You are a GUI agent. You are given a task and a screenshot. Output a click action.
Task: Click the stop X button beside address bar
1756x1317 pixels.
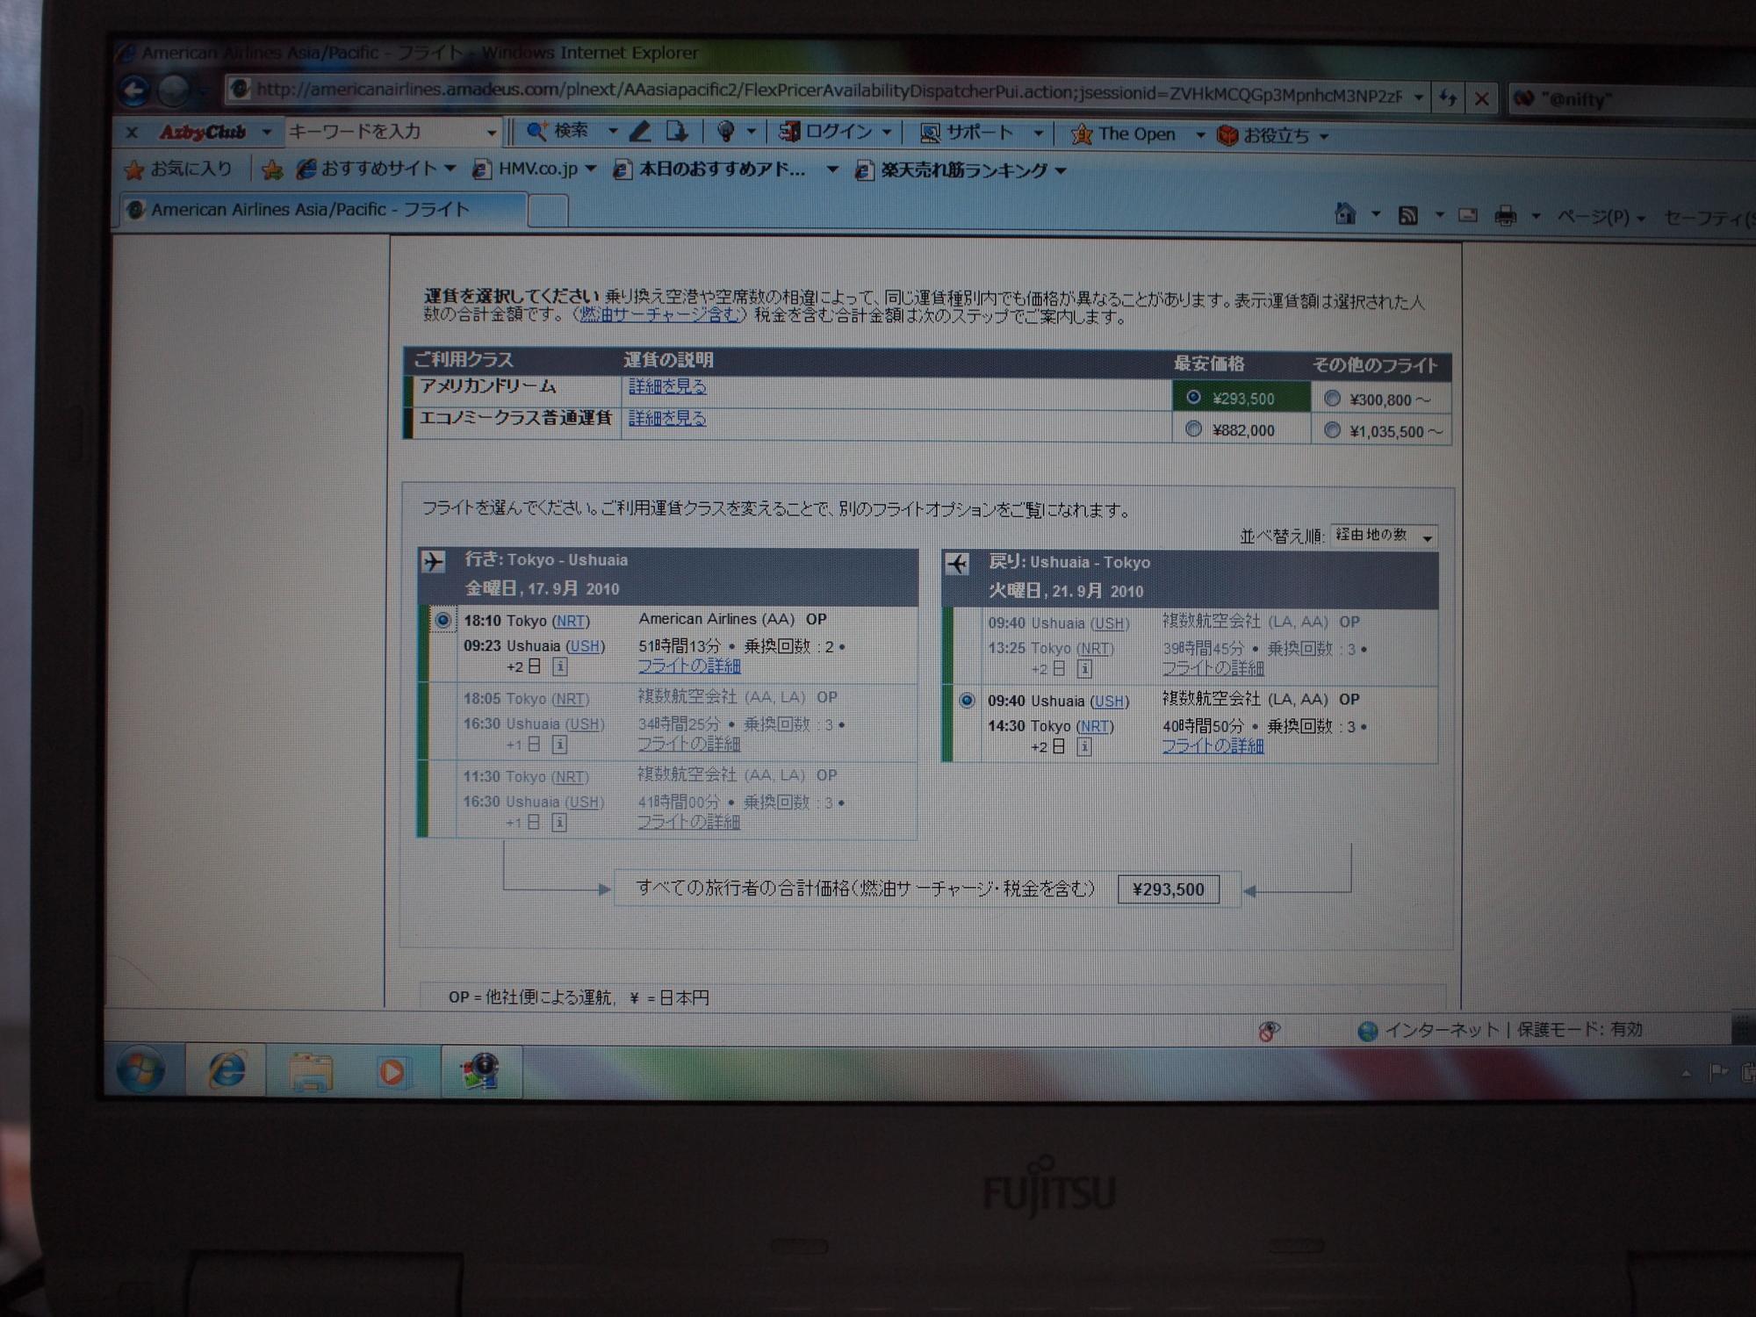point(1481,98)
